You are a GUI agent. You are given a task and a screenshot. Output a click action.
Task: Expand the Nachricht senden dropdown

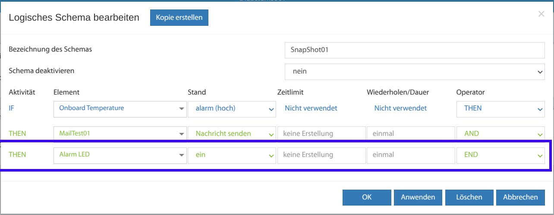coord(232,134)
